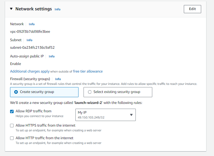Expand the My IP source dropdown
The image size is (214, 156).
[106, 115]
